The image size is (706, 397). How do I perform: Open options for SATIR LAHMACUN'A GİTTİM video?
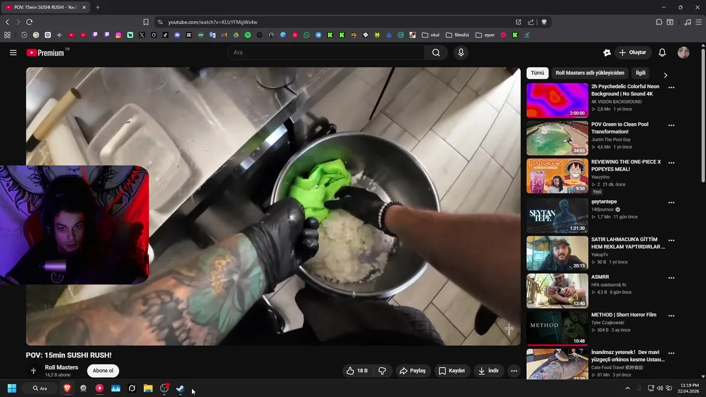tap(671, 240)
